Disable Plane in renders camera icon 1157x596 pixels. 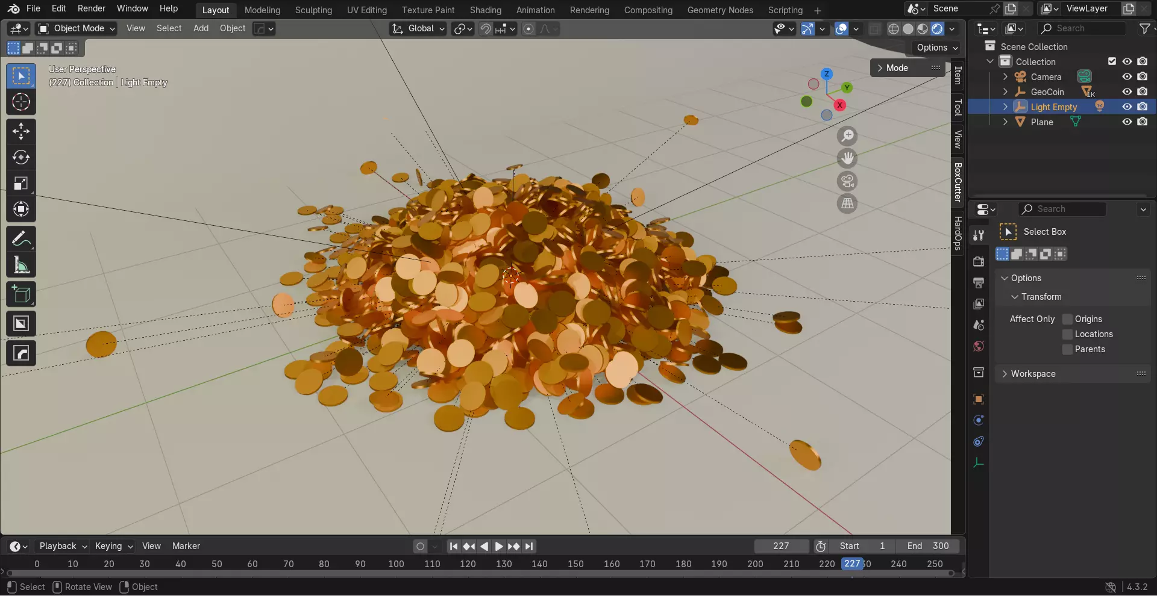click(1143, 122)
